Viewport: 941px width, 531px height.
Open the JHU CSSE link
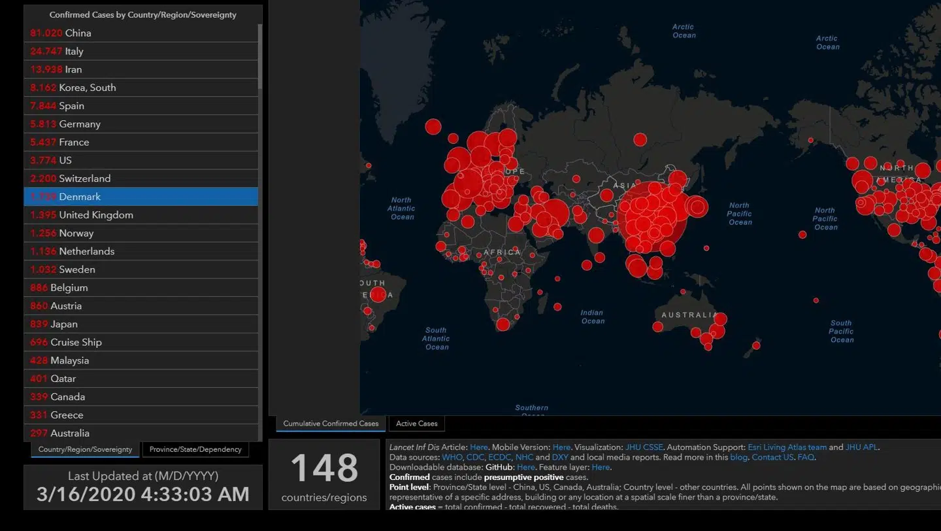click(x=644, y=447)
